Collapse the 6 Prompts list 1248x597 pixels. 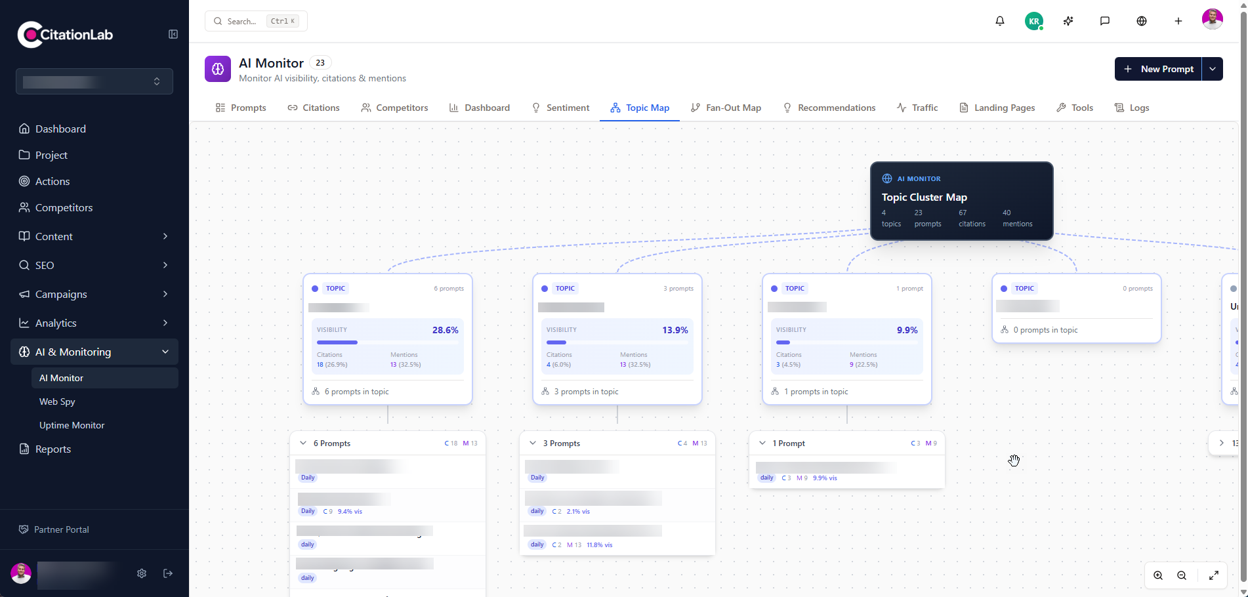(303, 443)
